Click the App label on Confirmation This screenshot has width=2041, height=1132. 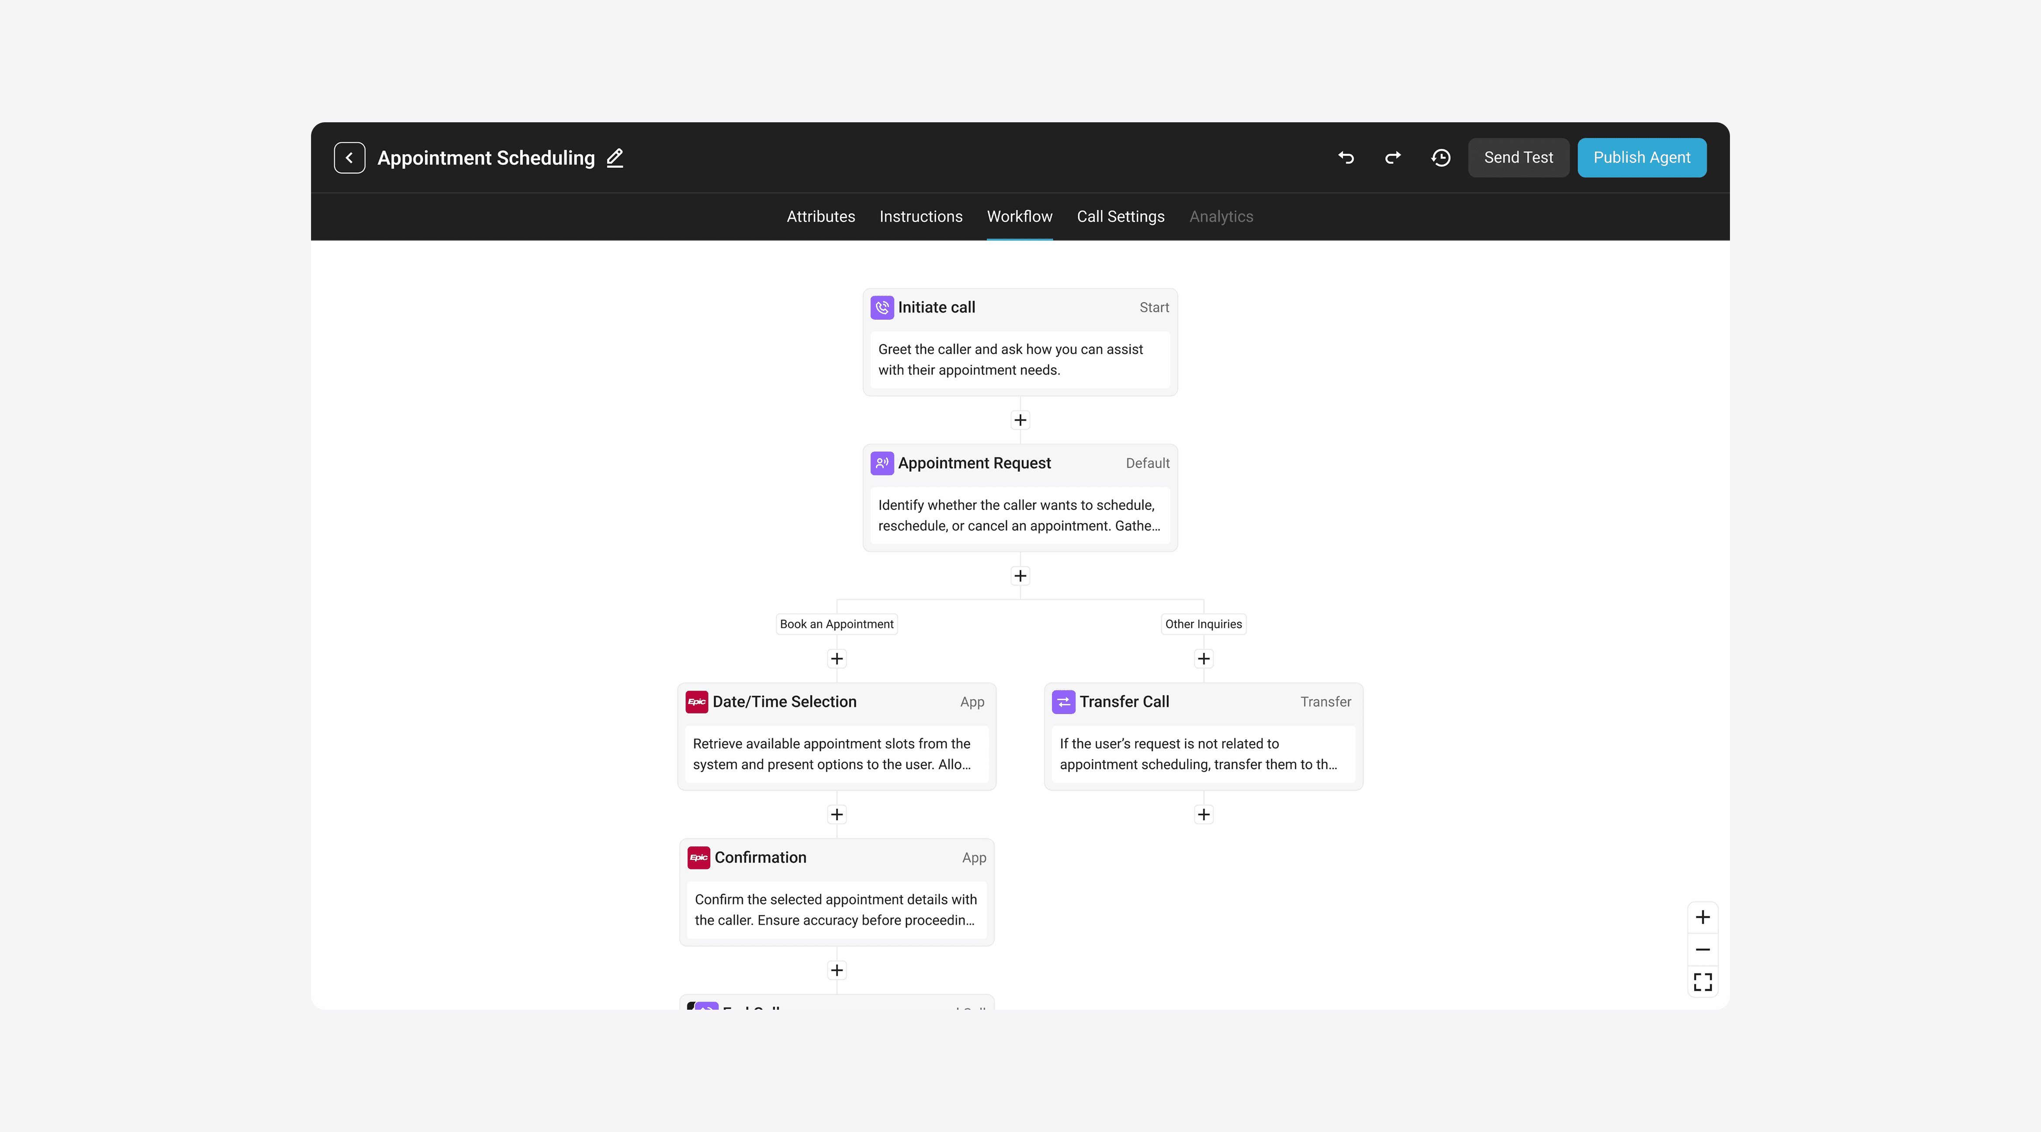(x=974, y=858)
